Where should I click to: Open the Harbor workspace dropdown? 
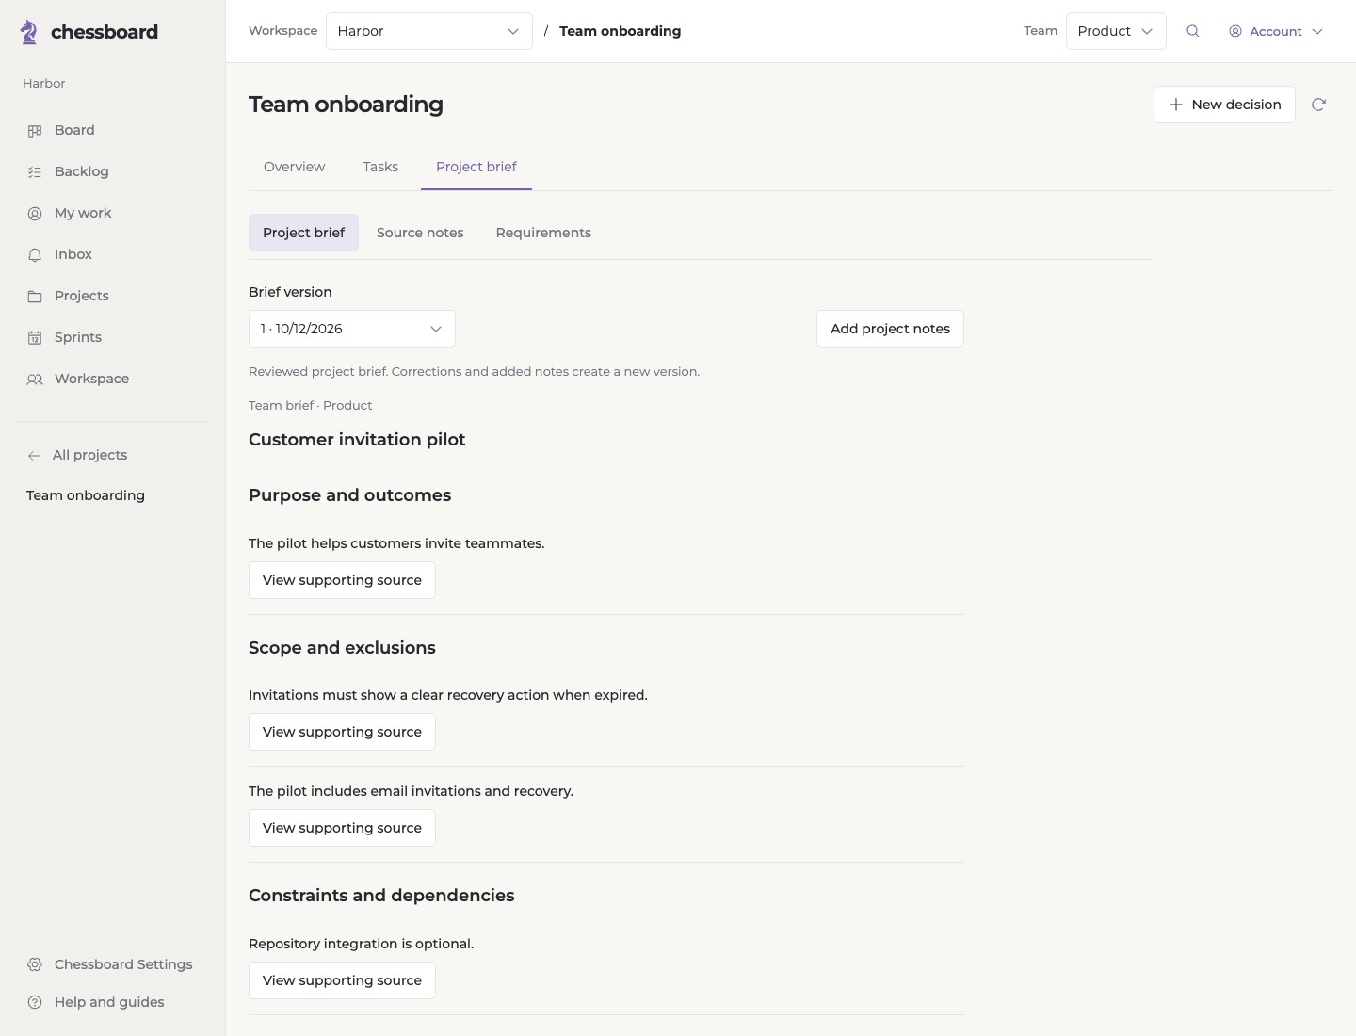tap(429, 31)
